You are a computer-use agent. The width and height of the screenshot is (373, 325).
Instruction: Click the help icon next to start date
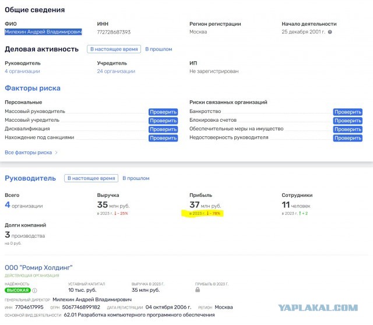[x=330, y=32]
